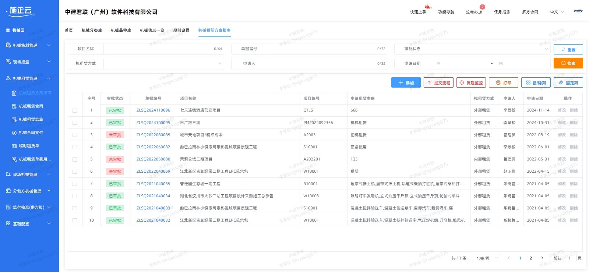Image resolution: width=589 pixels, height=272 pixels.
Task: Click the 临时租赁单 sidebar icon
Action: (14, 146)
